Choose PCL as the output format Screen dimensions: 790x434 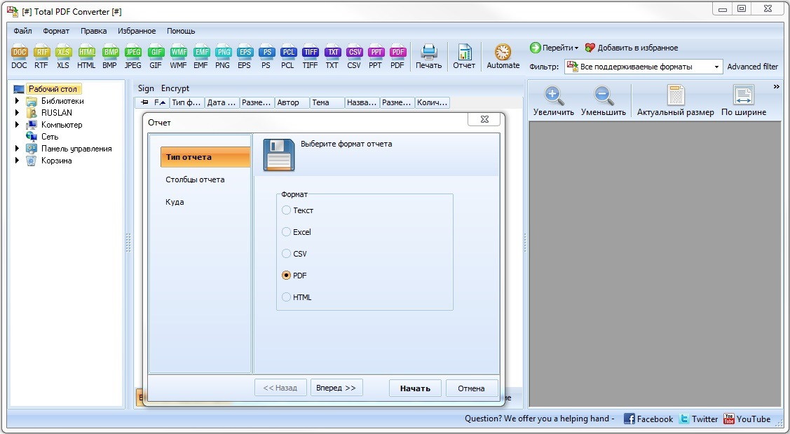click(x=288, y=57)
